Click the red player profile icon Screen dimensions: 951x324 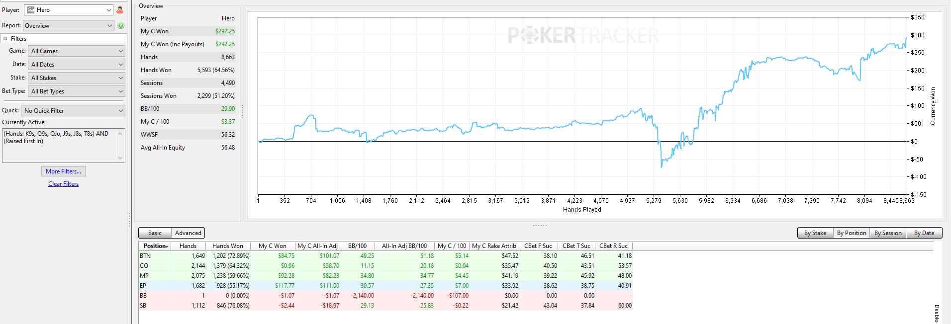pyautogui.click(x=120, y=10)
